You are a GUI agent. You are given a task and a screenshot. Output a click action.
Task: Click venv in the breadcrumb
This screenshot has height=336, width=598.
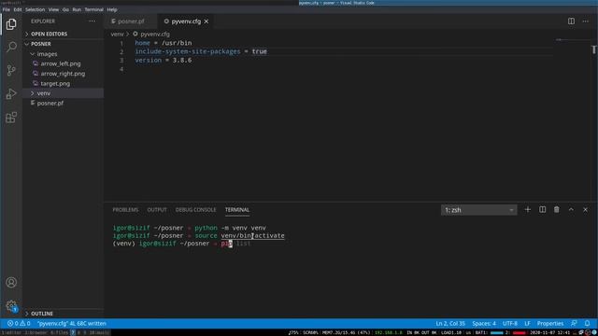(117, 34)
